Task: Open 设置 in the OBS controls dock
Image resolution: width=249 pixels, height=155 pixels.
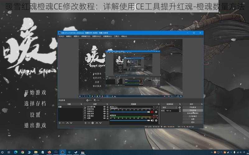Action: tap(193, 119)
